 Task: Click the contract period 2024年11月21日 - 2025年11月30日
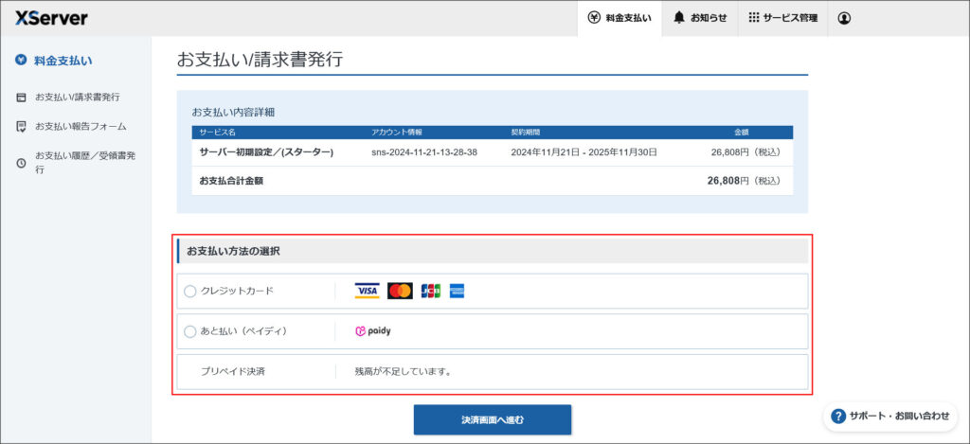coord(584,152)
